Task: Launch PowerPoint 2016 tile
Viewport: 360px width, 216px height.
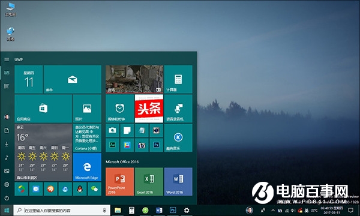Action: pos(119,182)
